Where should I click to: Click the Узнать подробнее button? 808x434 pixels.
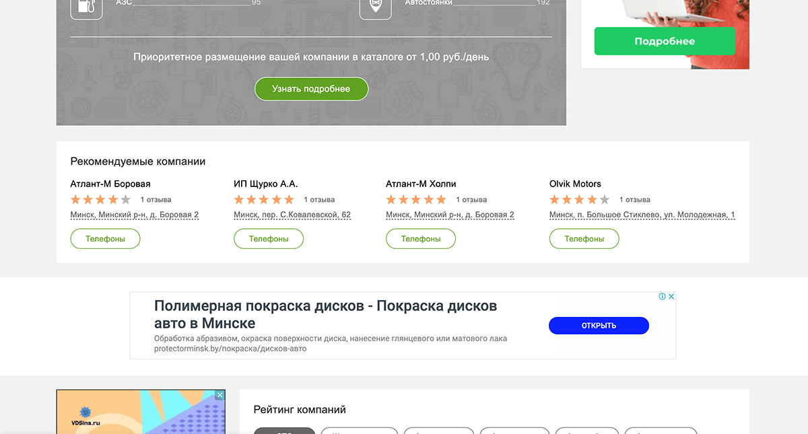point(311,89)
